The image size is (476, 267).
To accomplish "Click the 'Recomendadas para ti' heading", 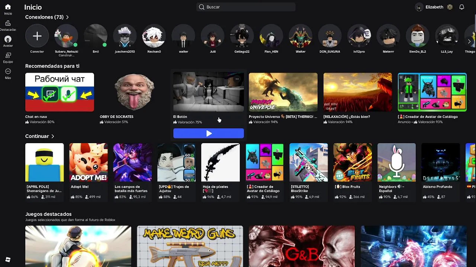I will (x=52, y=66).
